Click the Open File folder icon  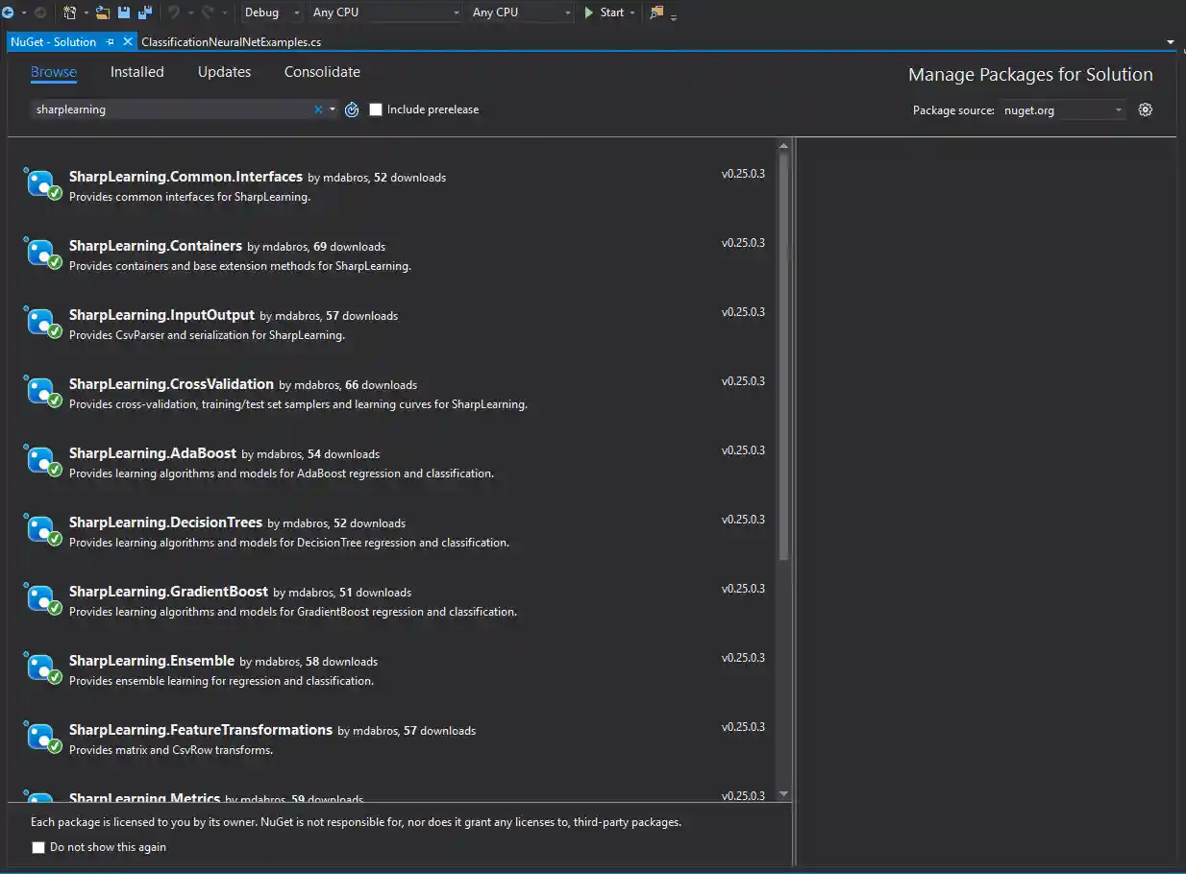tap(103, 12)
